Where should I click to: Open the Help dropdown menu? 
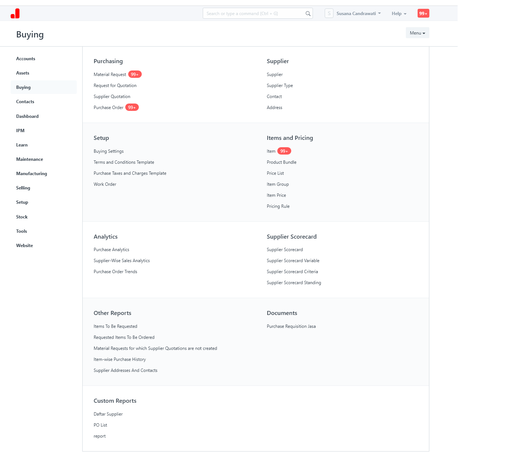coord(399,14)
